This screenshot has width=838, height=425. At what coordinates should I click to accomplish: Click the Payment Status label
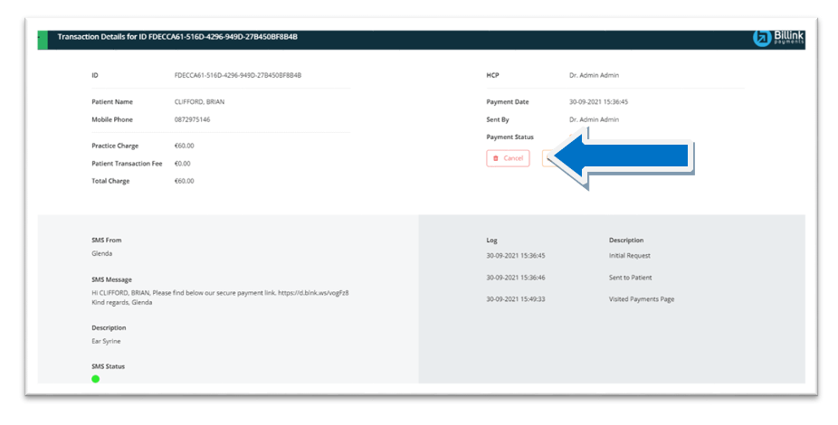(x=509, y=137)
